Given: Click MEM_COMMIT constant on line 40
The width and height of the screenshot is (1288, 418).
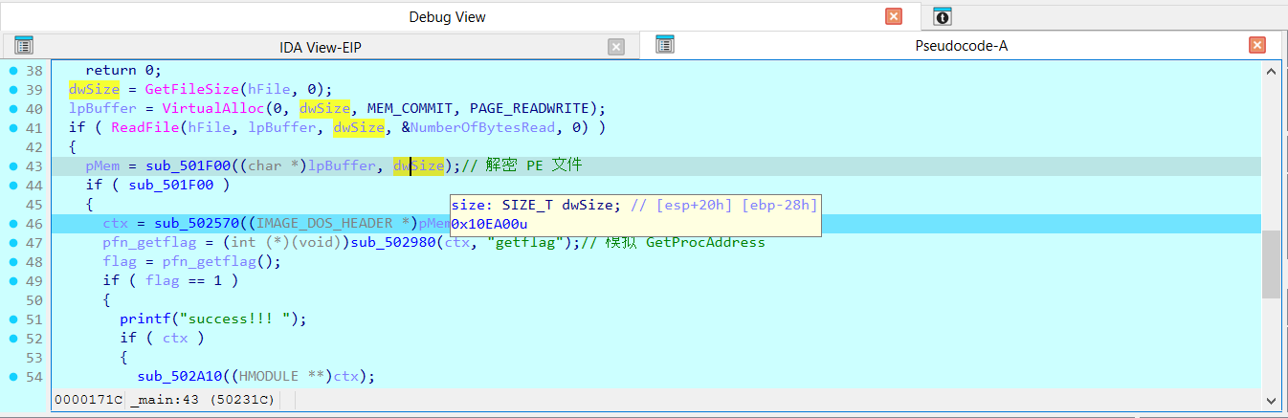Looking at the screenshot, I should [411, 108].
